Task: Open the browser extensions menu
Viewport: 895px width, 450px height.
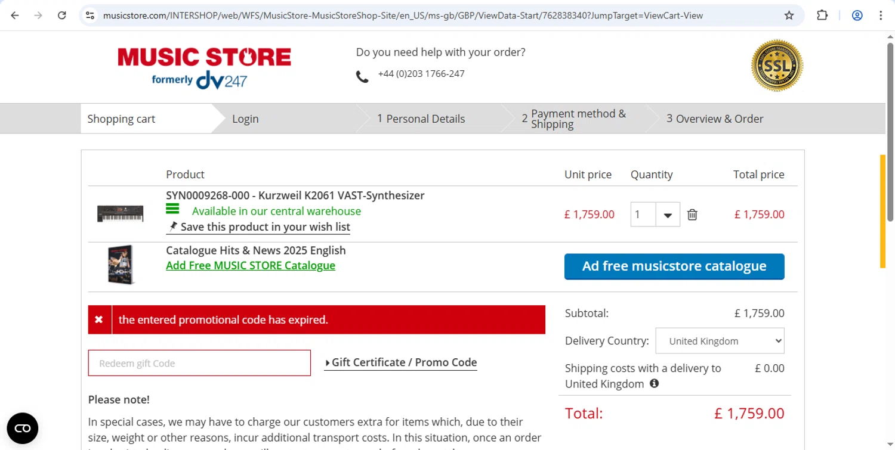Action: click(x=822, y=15)
